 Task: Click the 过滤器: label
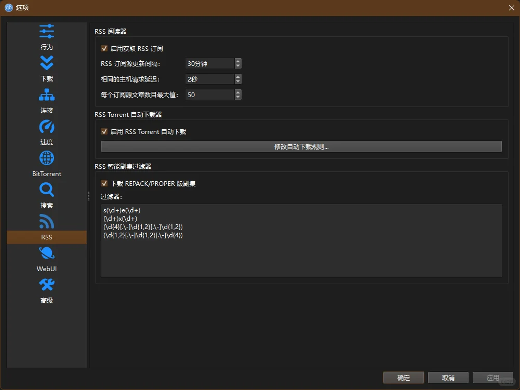pyautogui.click(x=111, y=197)
